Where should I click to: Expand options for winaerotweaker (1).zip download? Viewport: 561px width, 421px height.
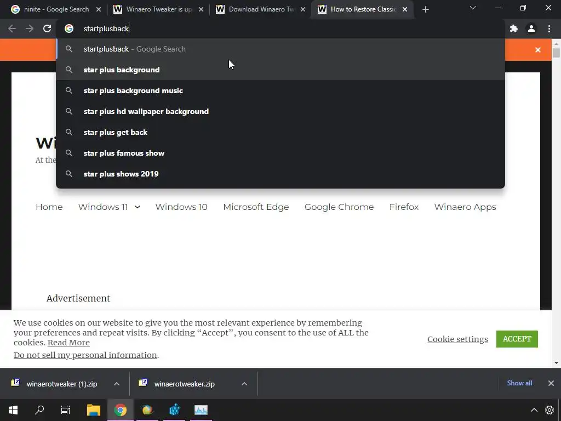pos(117,384)
